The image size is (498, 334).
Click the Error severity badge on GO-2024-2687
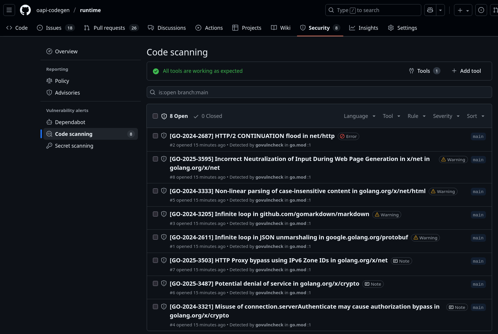(x=348, y=136)
